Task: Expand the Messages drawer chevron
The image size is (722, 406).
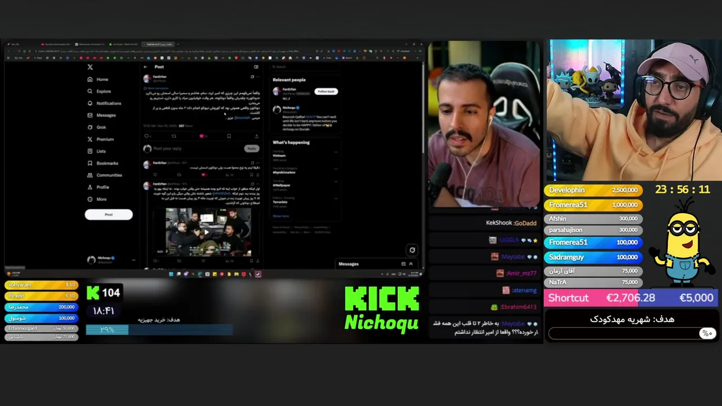Action: pos(411,264)
